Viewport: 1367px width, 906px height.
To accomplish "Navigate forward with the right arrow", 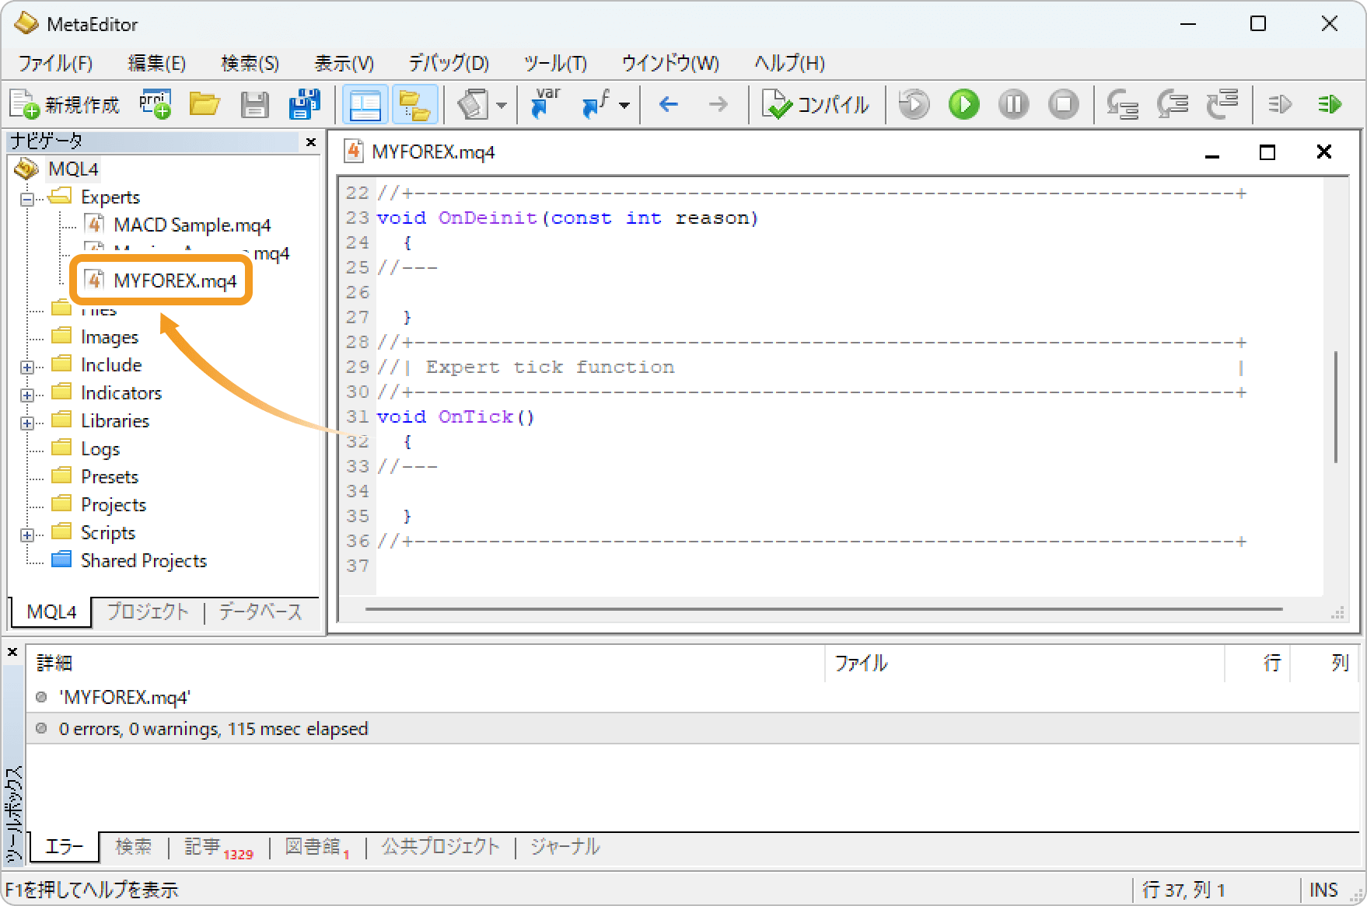I will (x=718, y=104).
